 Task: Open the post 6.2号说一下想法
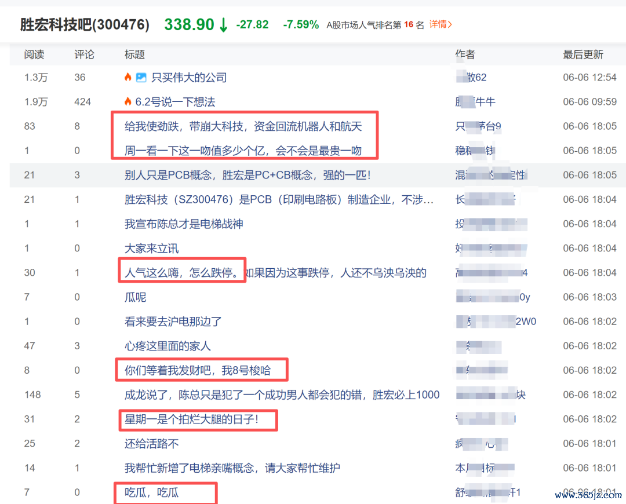click(175, 102)
